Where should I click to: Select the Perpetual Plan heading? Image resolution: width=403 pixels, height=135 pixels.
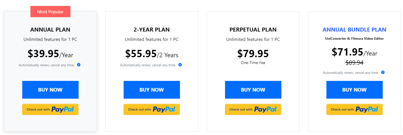(253, 30)
